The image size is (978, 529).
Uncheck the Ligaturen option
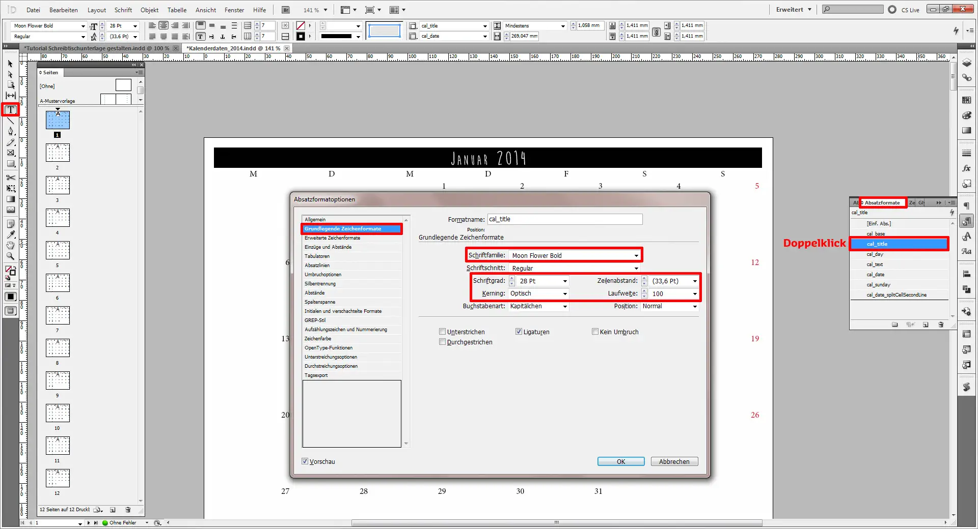(518, 332)
